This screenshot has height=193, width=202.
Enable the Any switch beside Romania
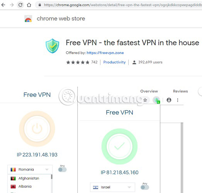point(62,169)
